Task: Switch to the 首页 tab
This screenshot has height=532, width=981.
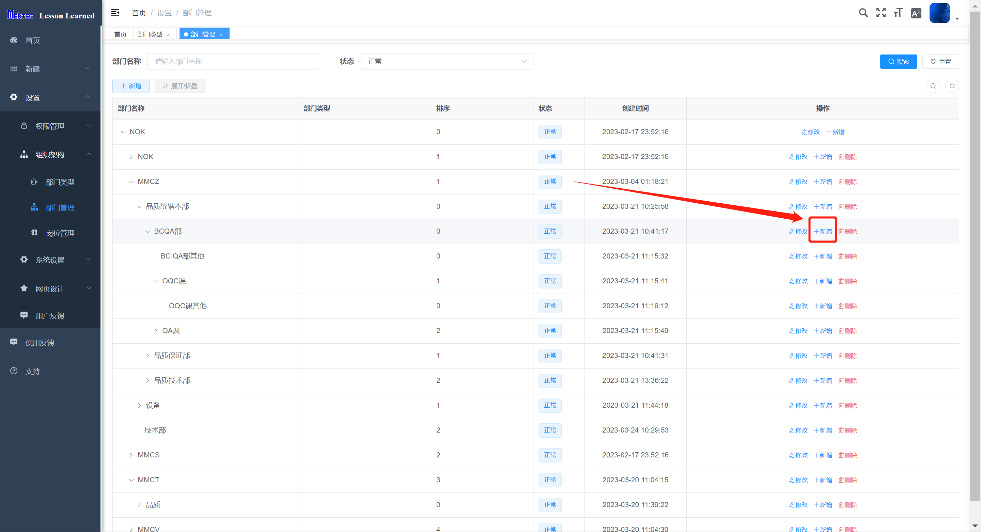Action: (x=120, y=34)
